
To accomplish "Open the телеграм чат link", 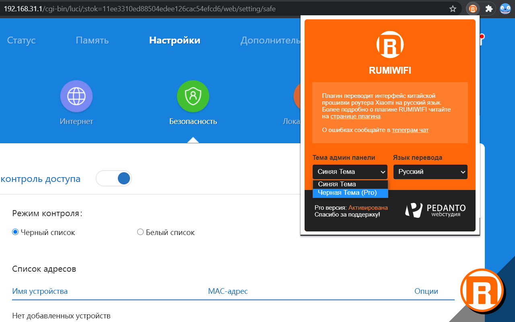I will [410, 130].
